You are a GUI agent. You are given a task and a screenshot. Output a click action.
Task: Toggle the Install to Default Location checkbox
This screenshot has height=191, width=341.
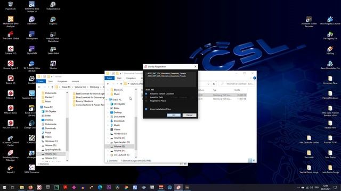146,93
